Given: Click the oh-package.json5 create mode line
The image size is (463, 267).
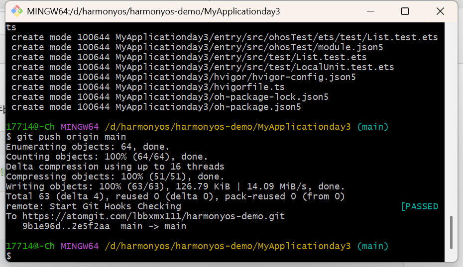Looking at the screenshot, I should click(x=156, y=107).
